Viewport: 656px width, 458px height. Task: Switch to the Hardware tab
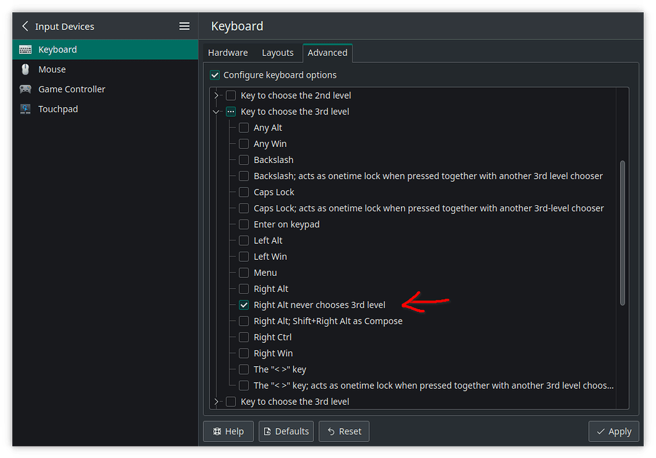coord(227,53)
